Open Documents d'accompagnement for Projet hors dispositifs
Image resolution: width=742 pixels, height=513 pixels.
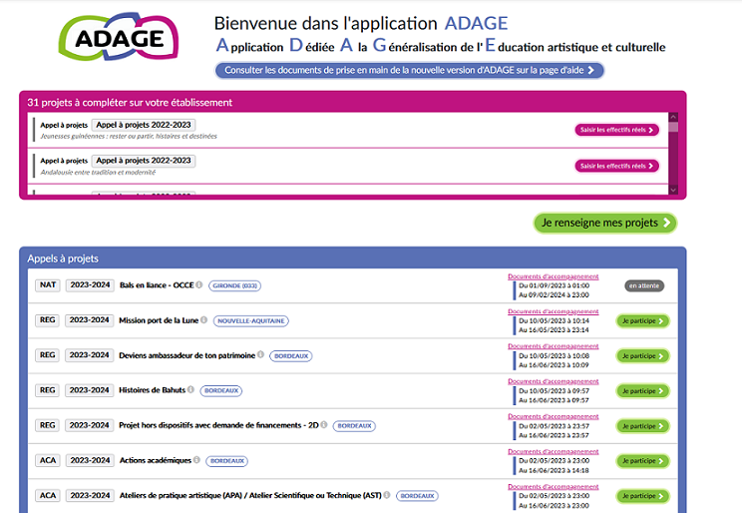tap(554, 416)
